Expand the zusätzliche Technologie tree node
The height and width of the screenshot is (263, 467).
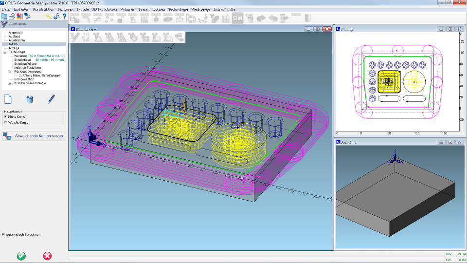(x=10, y=83)
